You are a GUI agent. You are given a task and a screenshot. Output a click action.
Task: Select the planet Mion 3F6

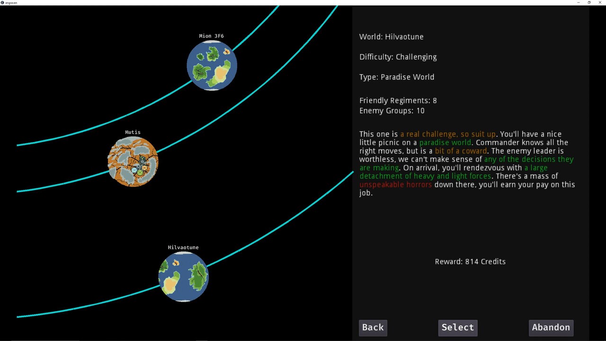point(212,65)
